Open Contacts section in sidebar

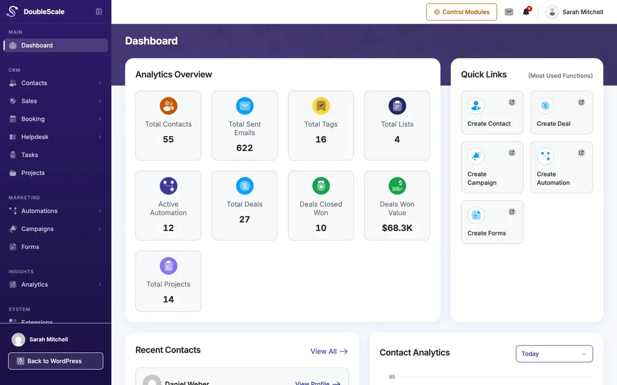[x=56, y=83]
